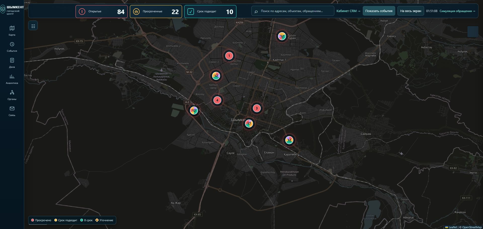Open Аналитика charts section
The image size is (483, 229).
pyautogui.click(x=12, y=79)
